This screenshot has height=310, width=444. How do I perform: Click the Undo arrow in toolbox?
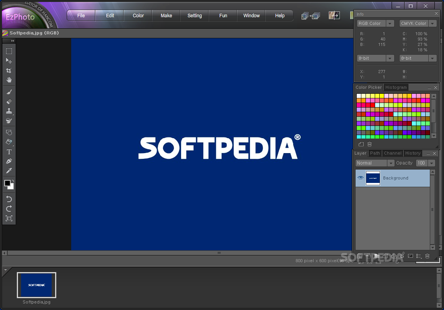pos(9,199)
